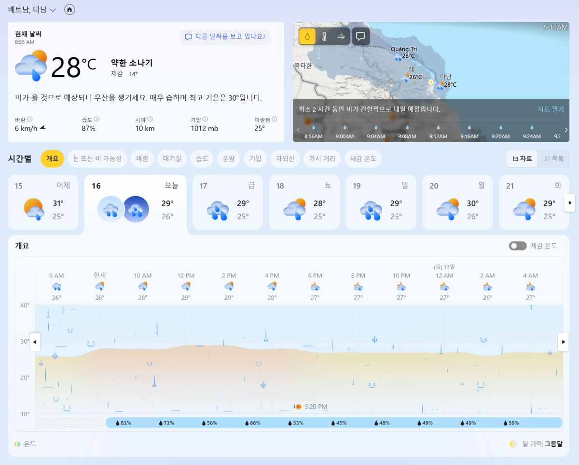579x465 pixels.
Task: Switch to 차트 view
Action: tap(522, 159)
